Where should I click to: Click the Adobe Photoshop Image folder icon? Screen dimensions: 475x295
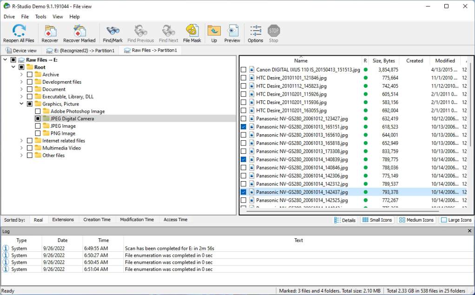(x=46, y=111)
